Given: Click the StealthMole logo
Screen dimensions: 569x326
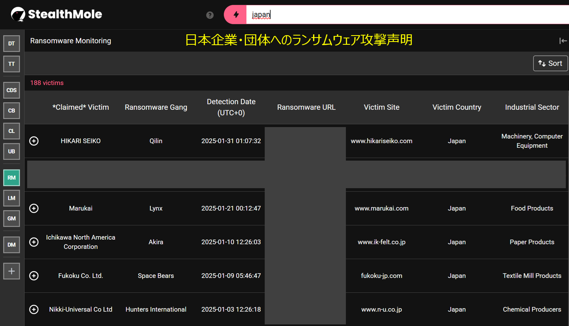Looking at the screenshot, I should pos(56,15).
